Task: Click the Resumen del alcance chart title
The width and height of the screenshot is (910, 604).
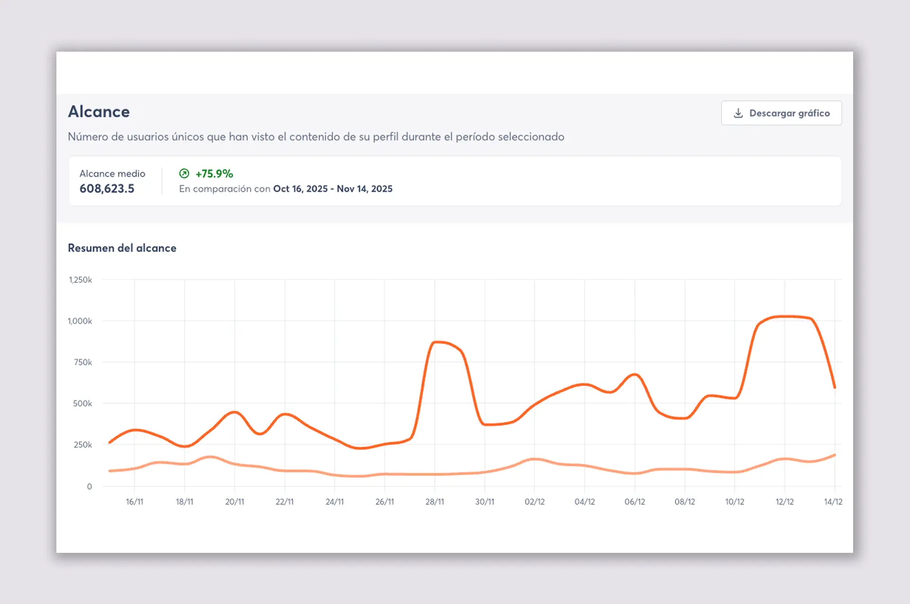Action: click(x=122, y=248)
